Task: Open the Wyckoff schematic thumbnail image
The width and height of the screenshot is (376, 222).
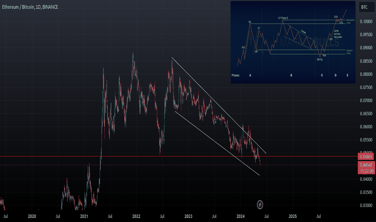Action: click(x=293, y=42)
